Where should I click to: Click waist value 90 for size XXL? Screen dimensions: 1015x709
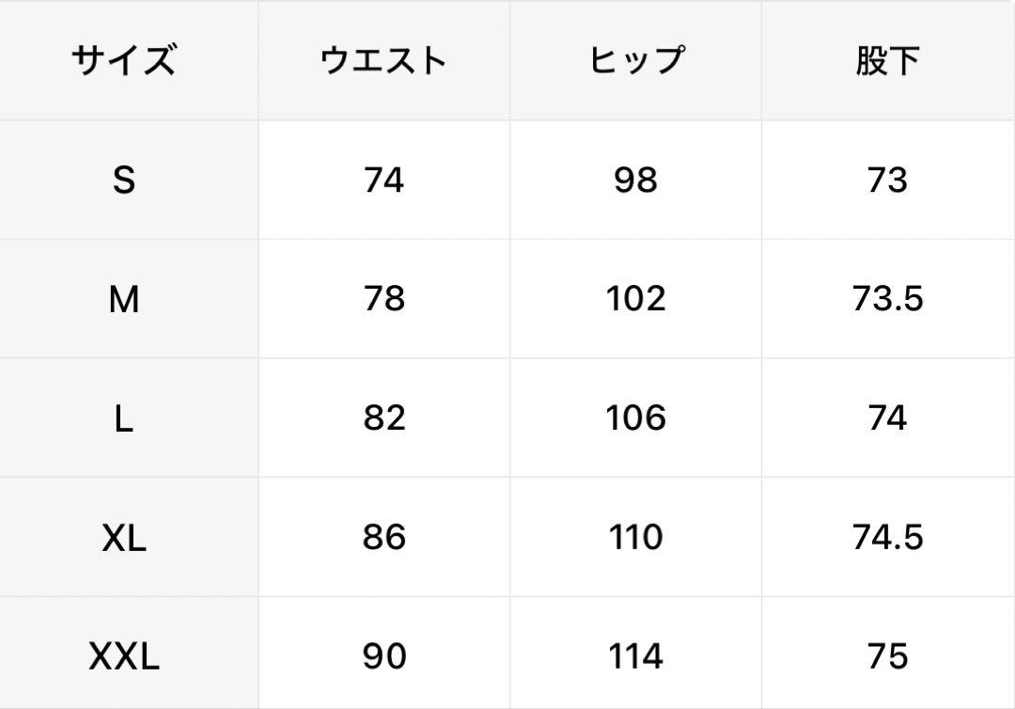(x=383, y=656)
